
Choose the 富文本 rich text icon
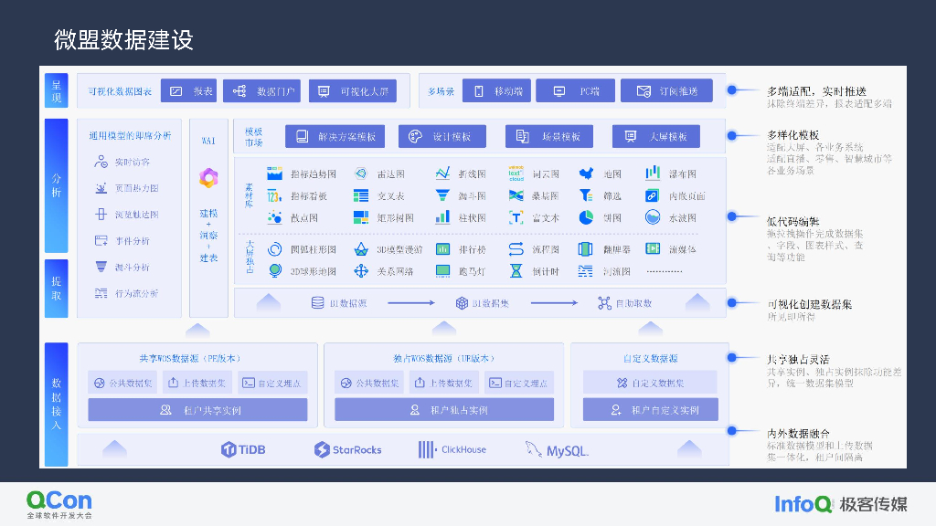(x=516, y=217)
